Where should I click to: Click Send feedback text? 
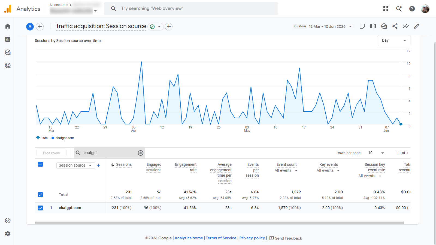tap(289, 238)
